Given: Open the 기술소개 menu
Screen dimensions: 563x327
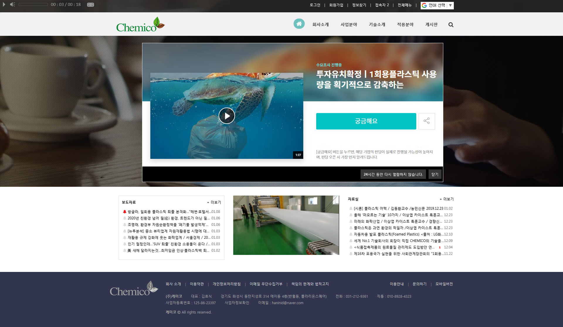Looking at the screenshot, I should [377, 25].
